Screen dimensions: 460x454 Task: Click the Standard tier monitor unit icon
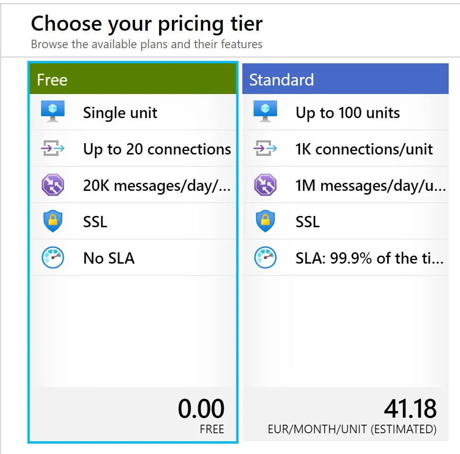pyautogui.click(x=265, y=112)
